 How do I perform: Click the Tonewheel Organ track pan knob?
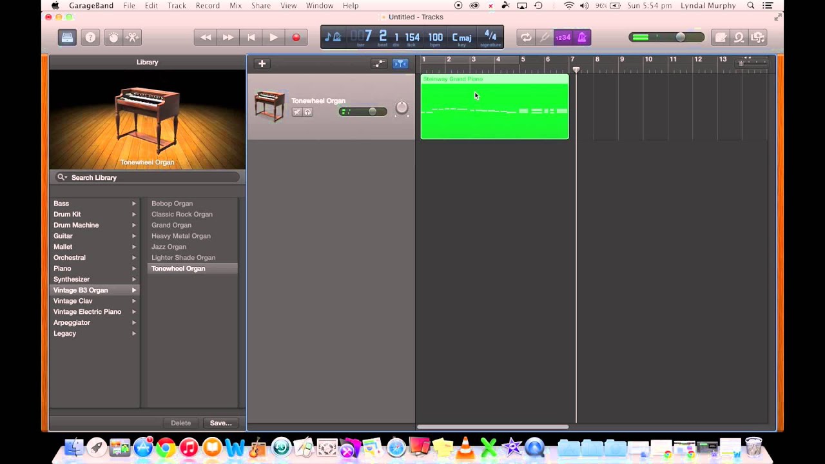[402, 108]
